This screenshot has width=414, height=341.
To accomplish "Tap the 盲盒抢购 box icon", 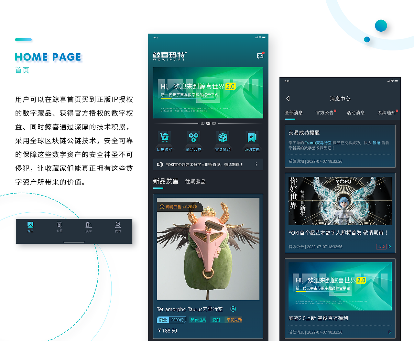I will pos(223,137).
